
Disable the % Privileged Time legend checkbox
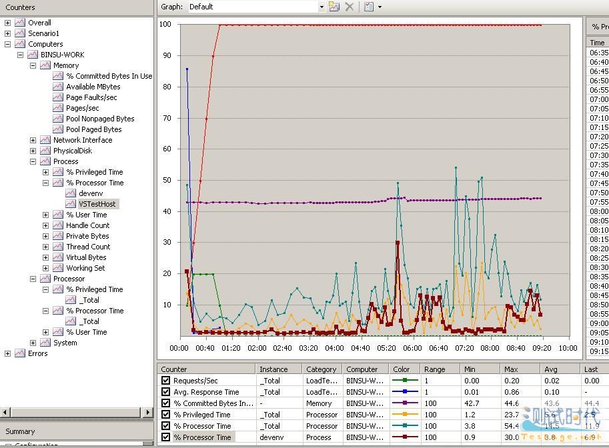pos(165,415)
